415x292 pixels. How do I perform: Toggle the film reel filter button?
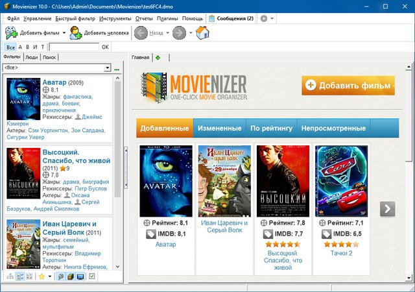tap(61, 276)
